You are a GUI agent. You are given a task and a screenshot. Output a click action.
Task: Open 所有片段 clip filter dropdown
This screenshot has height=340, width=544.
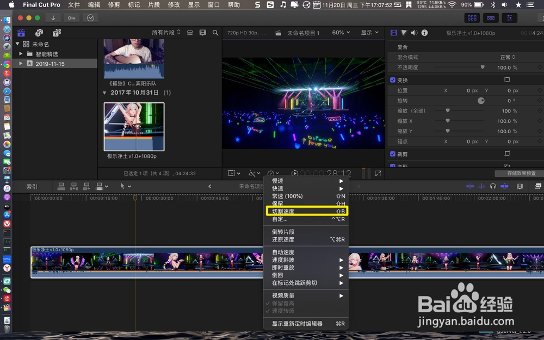166,33
